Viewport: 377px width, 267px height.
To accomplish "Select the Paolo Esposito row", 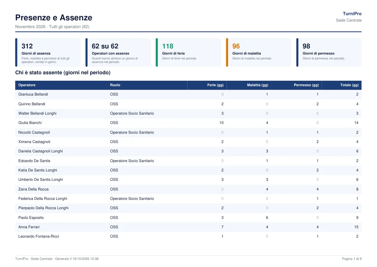I will click(188, 218).
